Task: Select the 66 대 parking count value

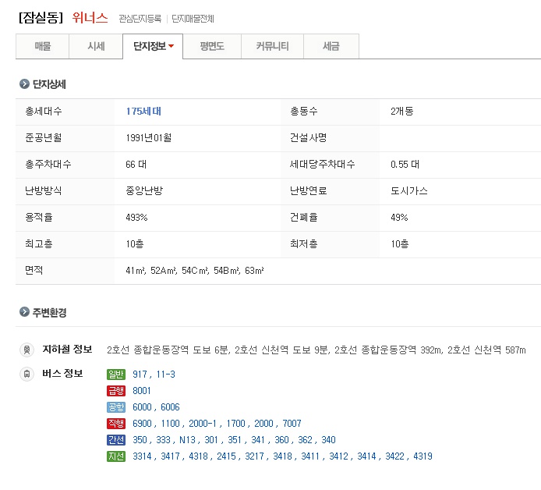Action: pyautogui.click(x=136, y=165)
